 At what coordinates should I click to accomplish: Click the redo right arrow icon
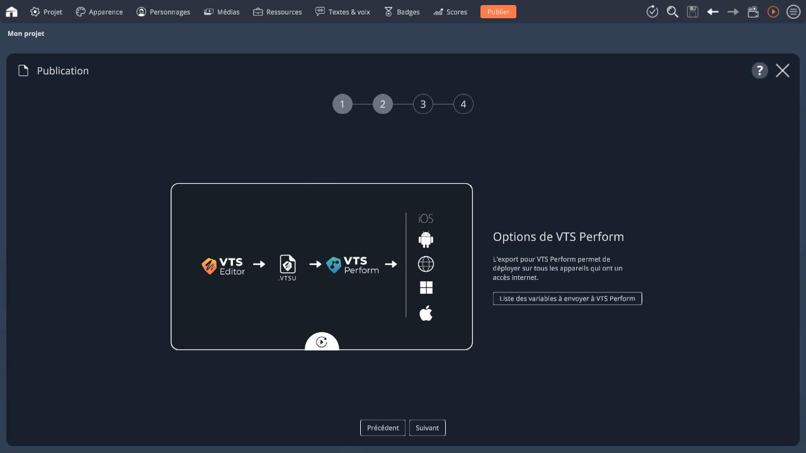tap(733, 11)
